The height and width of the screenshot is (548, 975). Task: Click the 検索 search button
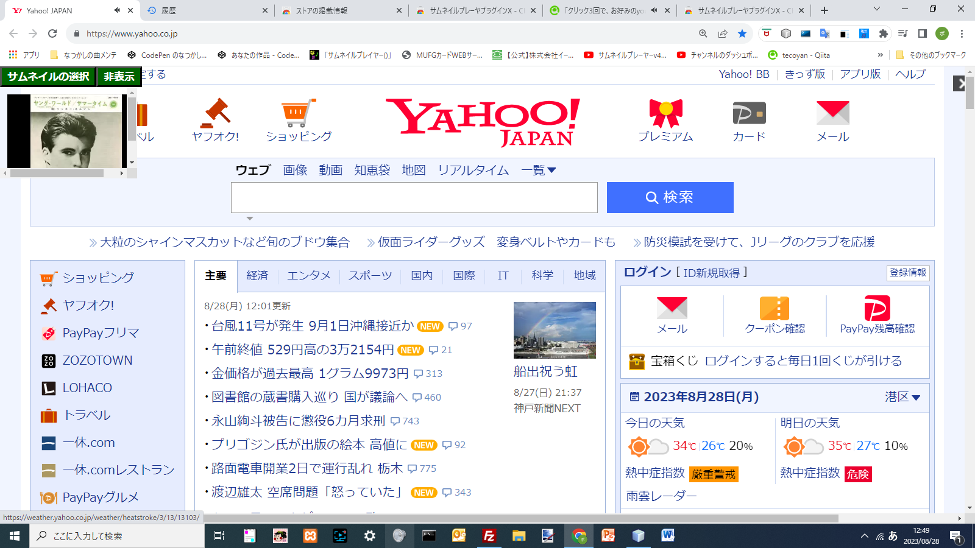(670, 197)
